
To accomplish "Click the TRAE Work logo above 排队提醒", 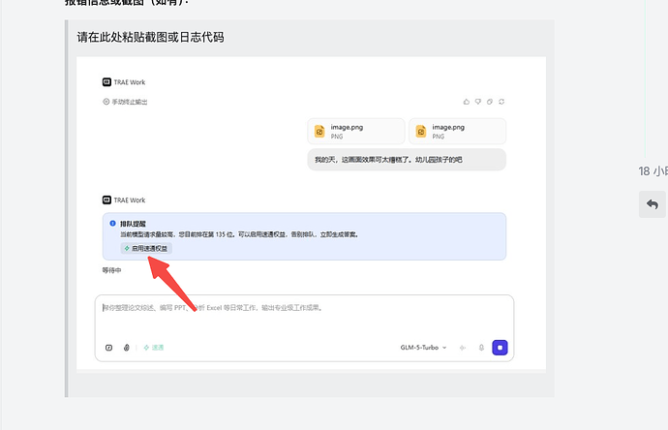I will 106,200.
